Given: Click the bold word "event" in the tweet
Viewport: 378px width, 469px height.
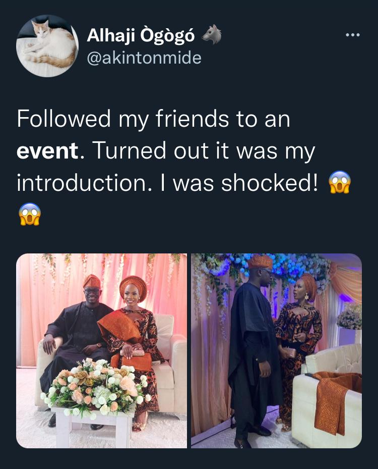Looking at the screenshot, I should pyautogui.click(x=47, y=151).
